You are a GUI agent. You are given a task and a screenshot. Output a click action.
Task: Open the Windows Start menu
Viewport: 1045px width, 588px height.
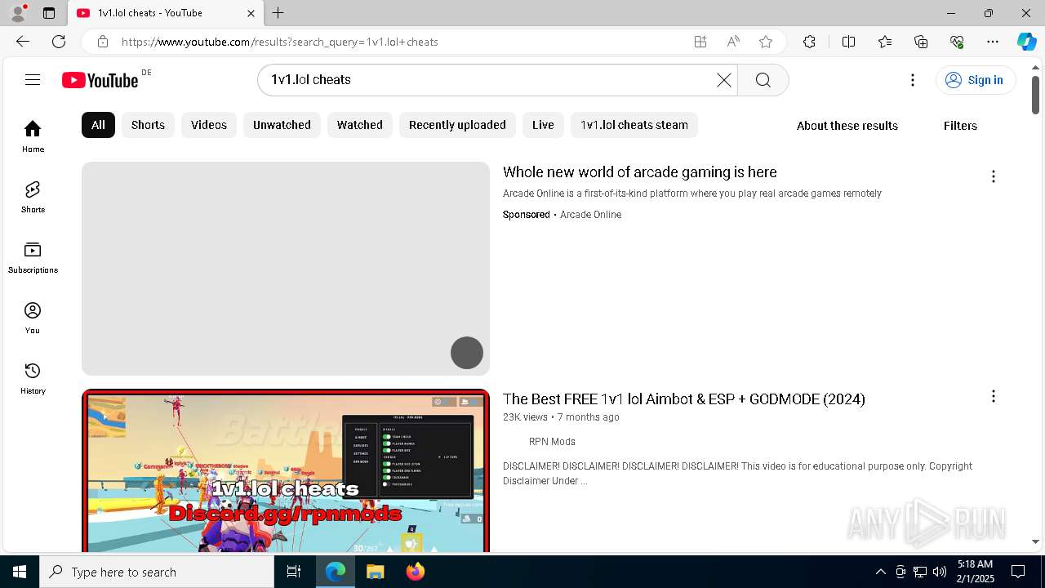20,572
